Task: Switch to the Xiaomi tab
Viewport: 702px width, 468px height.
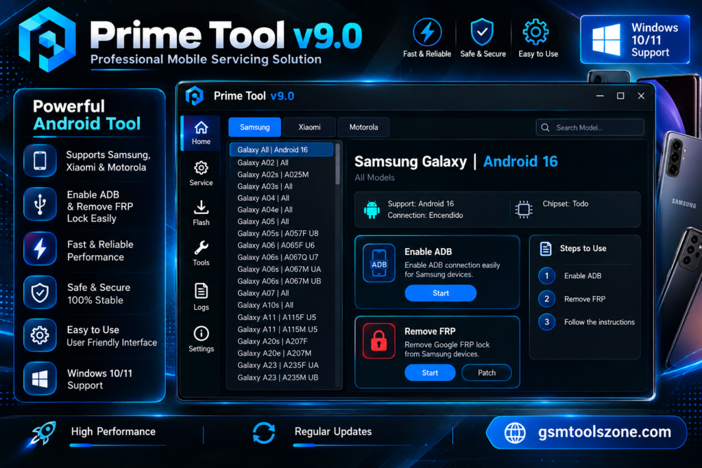Action: click(x=309, y=127)
